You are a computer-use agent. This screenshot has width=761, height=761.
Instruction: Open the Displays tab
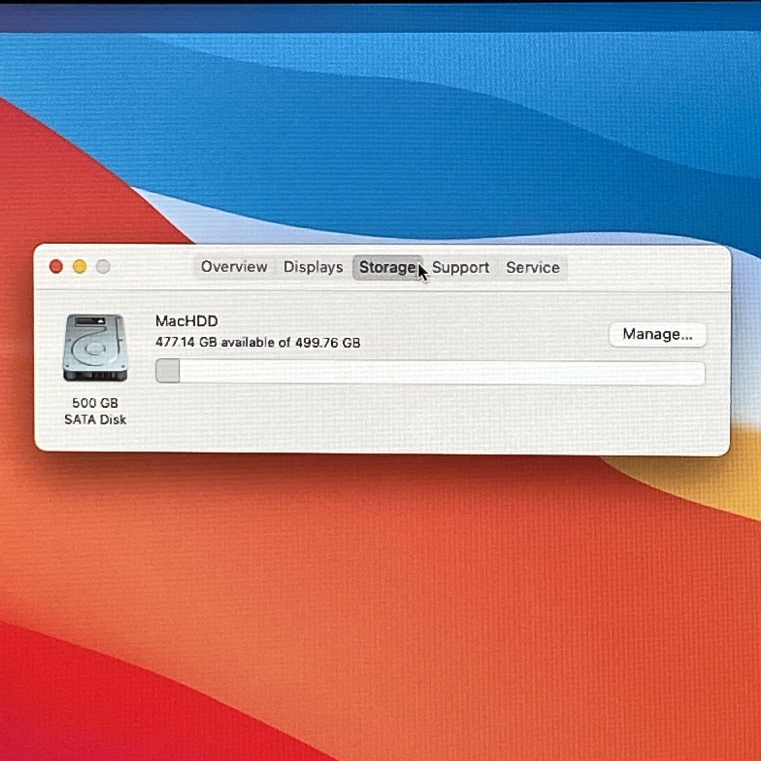click(x=313, y=267)
